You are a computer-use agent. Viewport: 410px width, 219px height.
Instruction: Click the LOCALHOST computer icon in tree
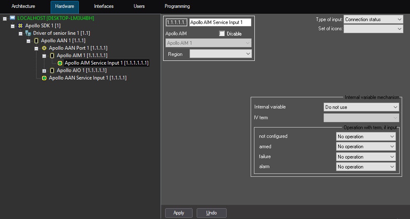pyautogui.click(x=12, y=18)
